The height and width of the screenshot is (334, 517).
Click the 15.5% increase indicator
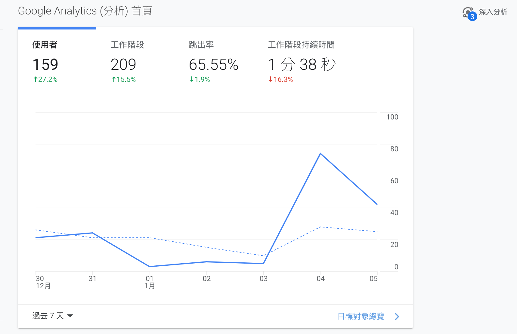pos(123,79)
